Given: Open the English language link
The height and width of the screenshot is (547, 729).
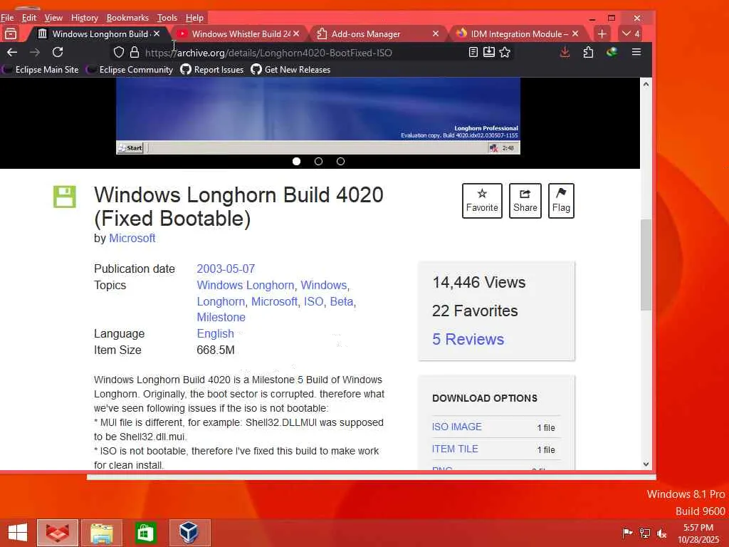Looking at the screenshot, I should click(x=215, y=333).
